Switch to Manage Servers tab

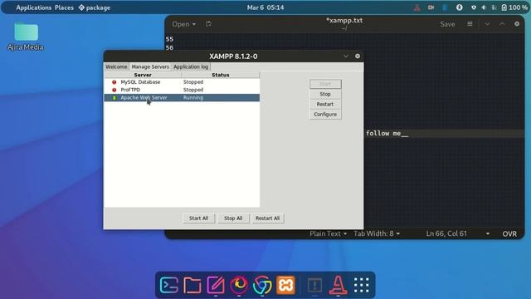tap(150, 66)
